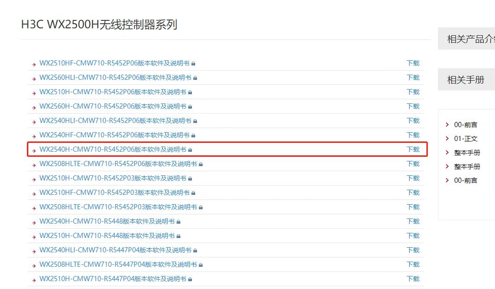Open WX2540HLI-CMW710-R5452P06版本软件及说明书 link

point(115,121)
